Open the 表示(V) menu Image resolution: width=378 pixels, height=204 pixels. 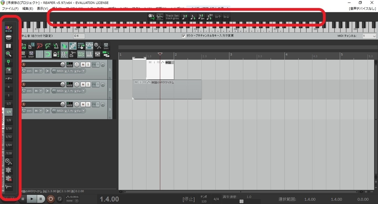point(42,8)
